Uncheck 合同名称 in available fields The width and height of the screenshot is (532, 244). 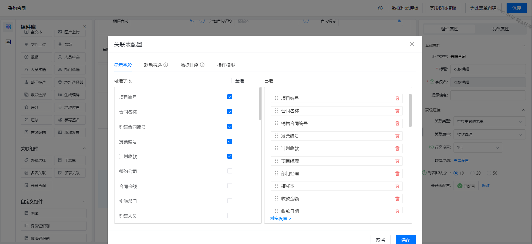tap(230, 112)
